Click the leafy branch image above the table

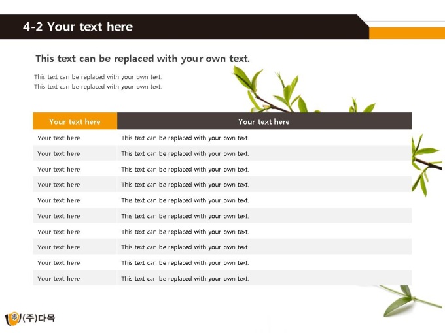(x=304, y=89)
